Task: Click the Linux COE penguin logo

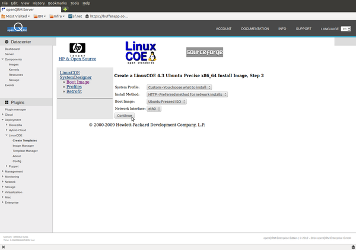Action: pyautogui.click(x=141, y=52)
